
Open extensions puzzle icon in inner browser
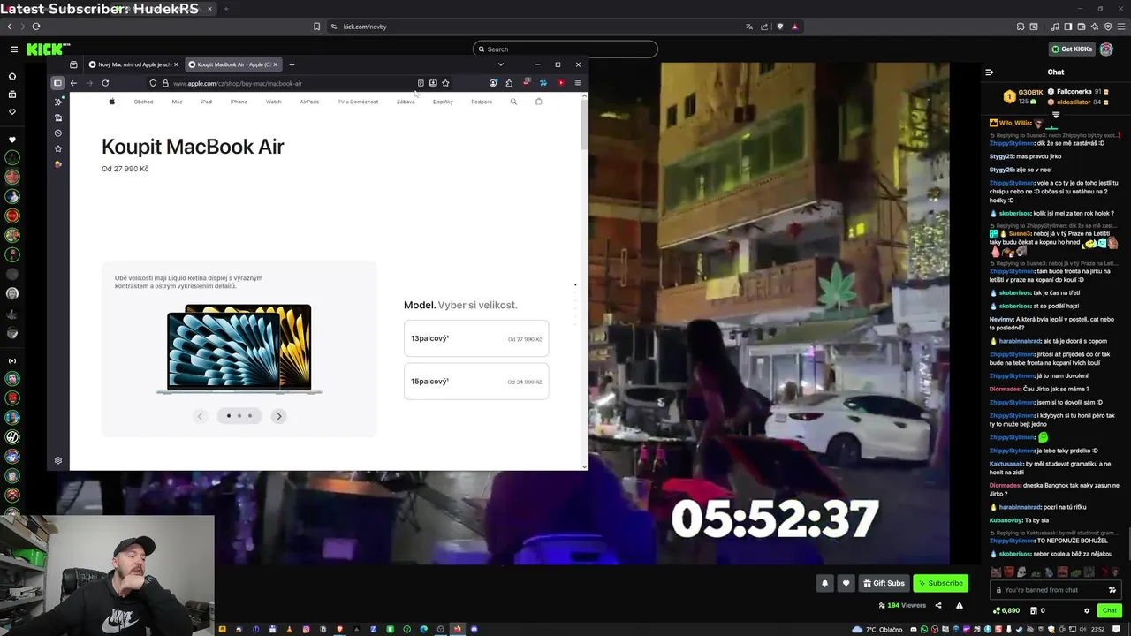point(509,83)
